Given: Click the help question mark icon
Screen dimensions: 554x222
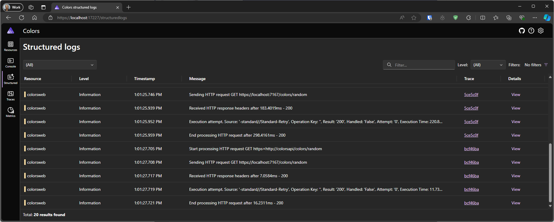Looking at the screenshot, I should coord(531,31).
